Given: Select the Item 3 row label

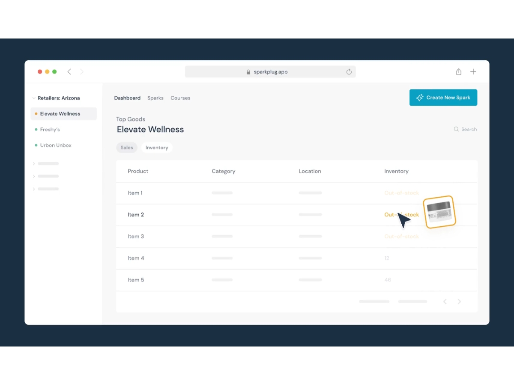Looking at the screenshot, I should (136, 237).
